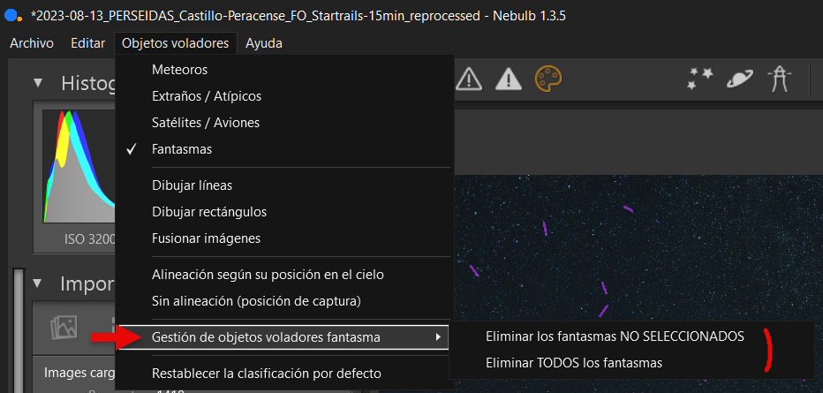Viewport: 823px width, 393px height.
Task: Open the orange color palette icon
Action: [x=548, y=79]
